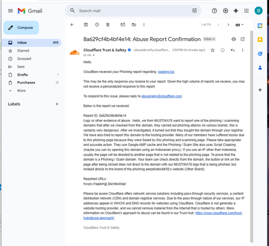Open the Gemini sparkle icon
The width and height of the screenshot is (269, 246).
236,11
